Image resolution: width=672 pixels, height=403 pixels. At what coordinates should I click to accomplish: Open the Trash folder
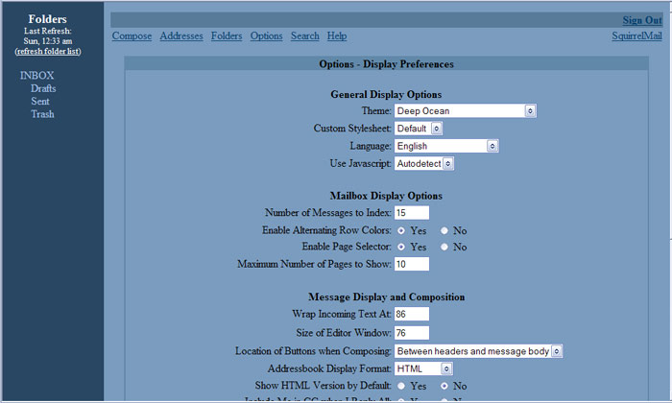[x=42, y=114]
